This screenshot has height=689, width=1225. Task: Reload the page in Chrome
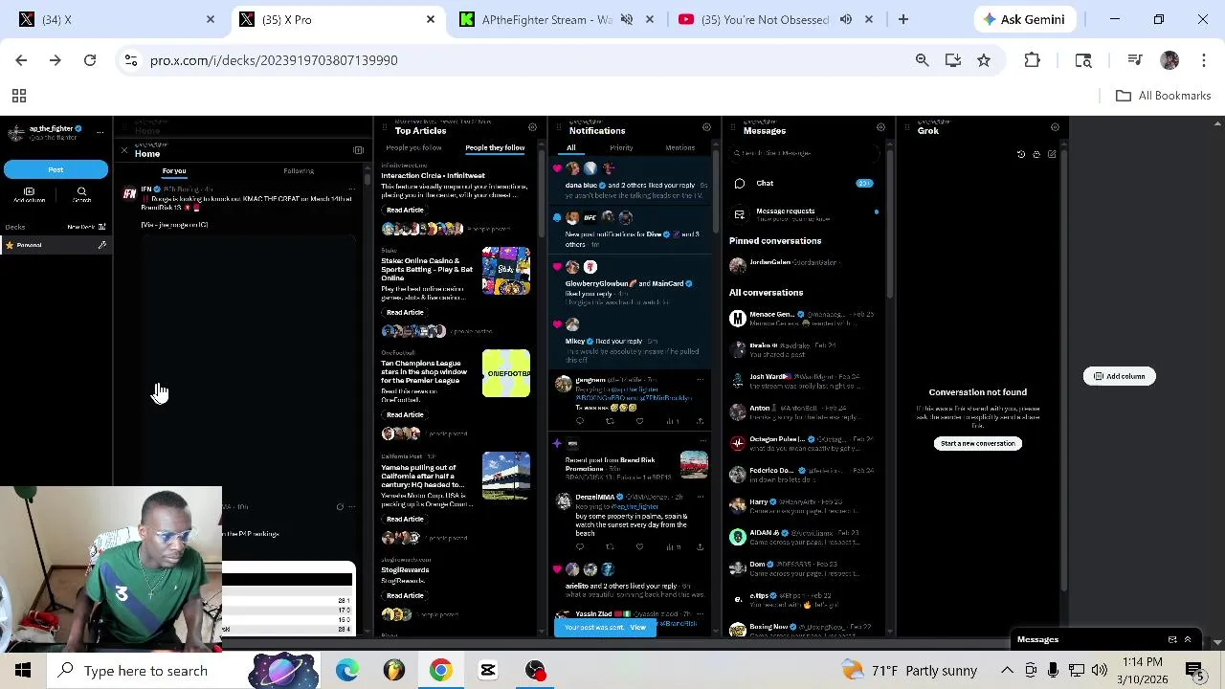coord(90,60)
